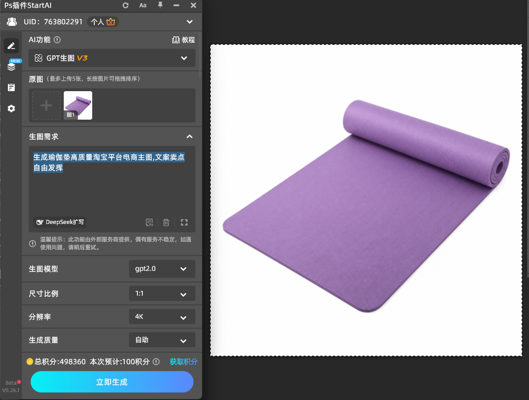Collapse the 生图需求 section
Screen dimensions: 529x400
[x=190, y=136]
